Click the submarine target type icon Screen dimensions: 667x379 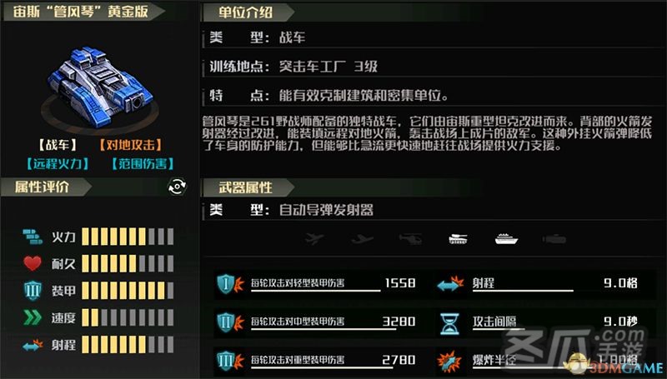pyautogui.click(x=554, y=239)
